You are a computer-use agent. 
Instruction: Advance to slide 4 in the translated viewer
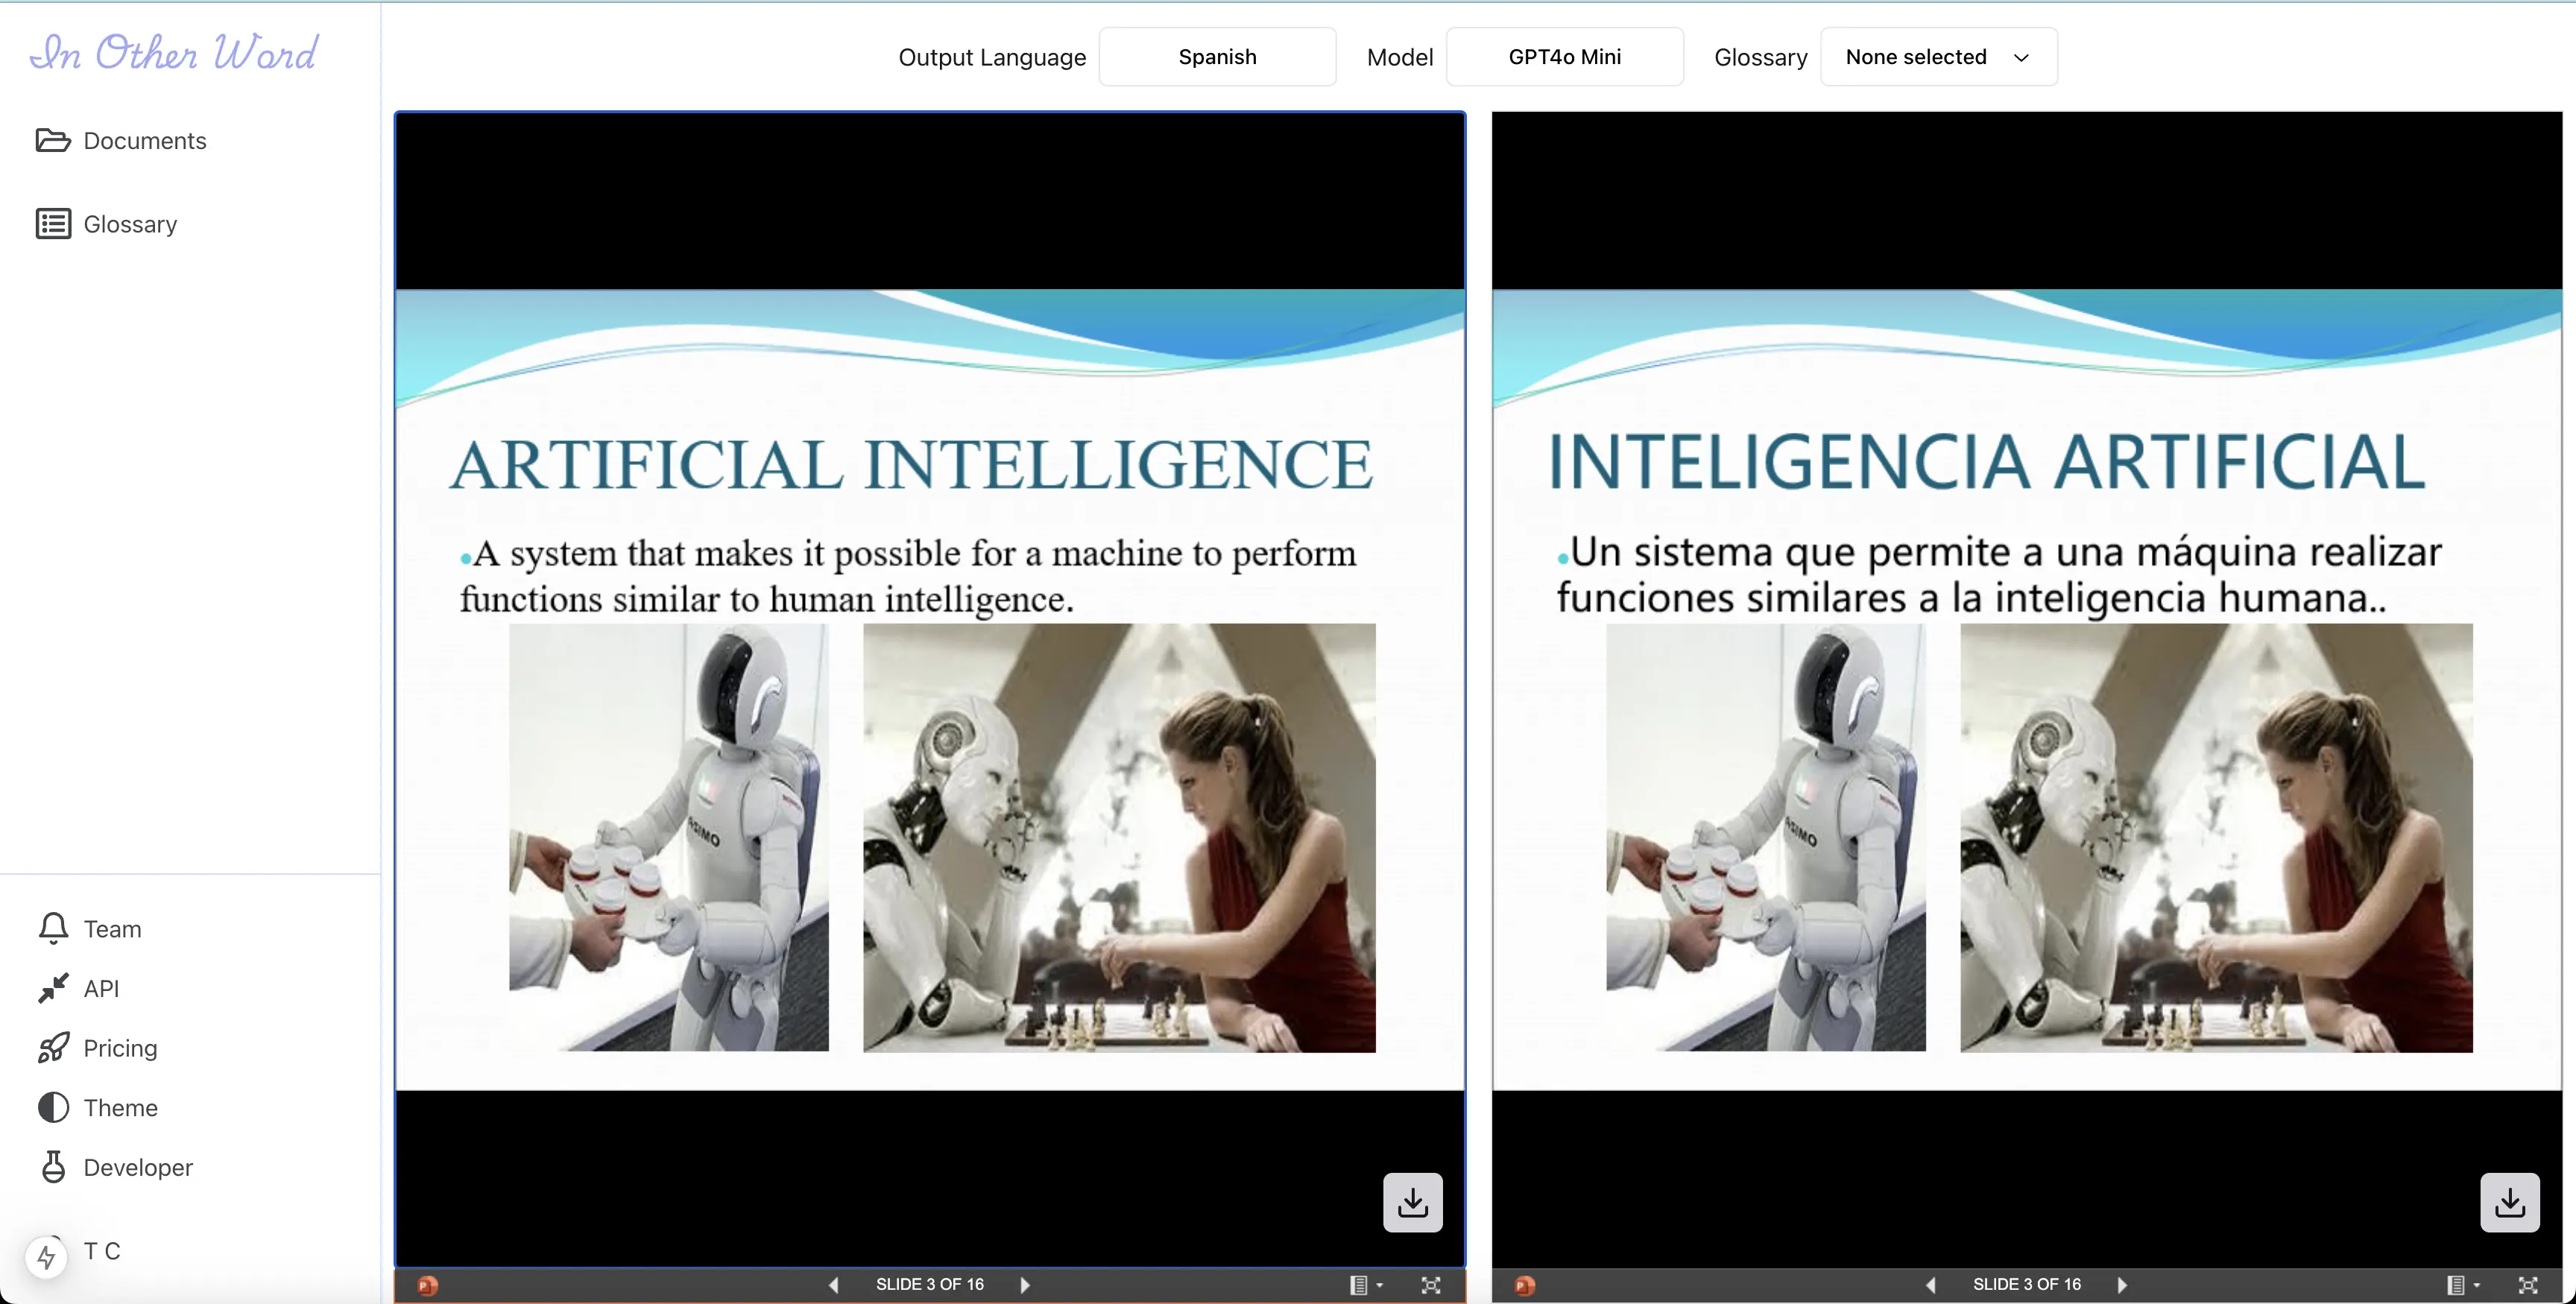[2122, 1285]
